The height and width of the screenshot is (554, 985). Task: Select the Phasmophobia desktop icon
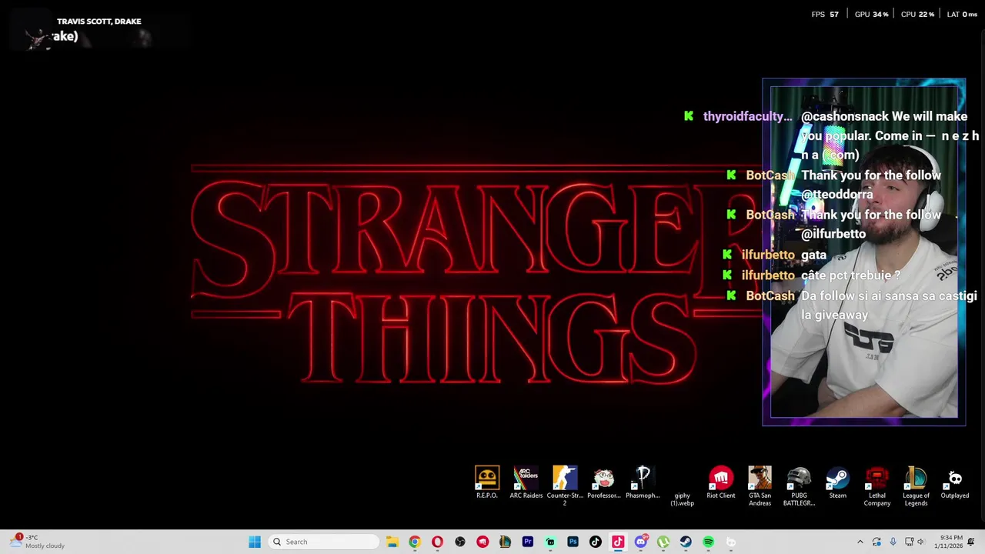(643, 482)
